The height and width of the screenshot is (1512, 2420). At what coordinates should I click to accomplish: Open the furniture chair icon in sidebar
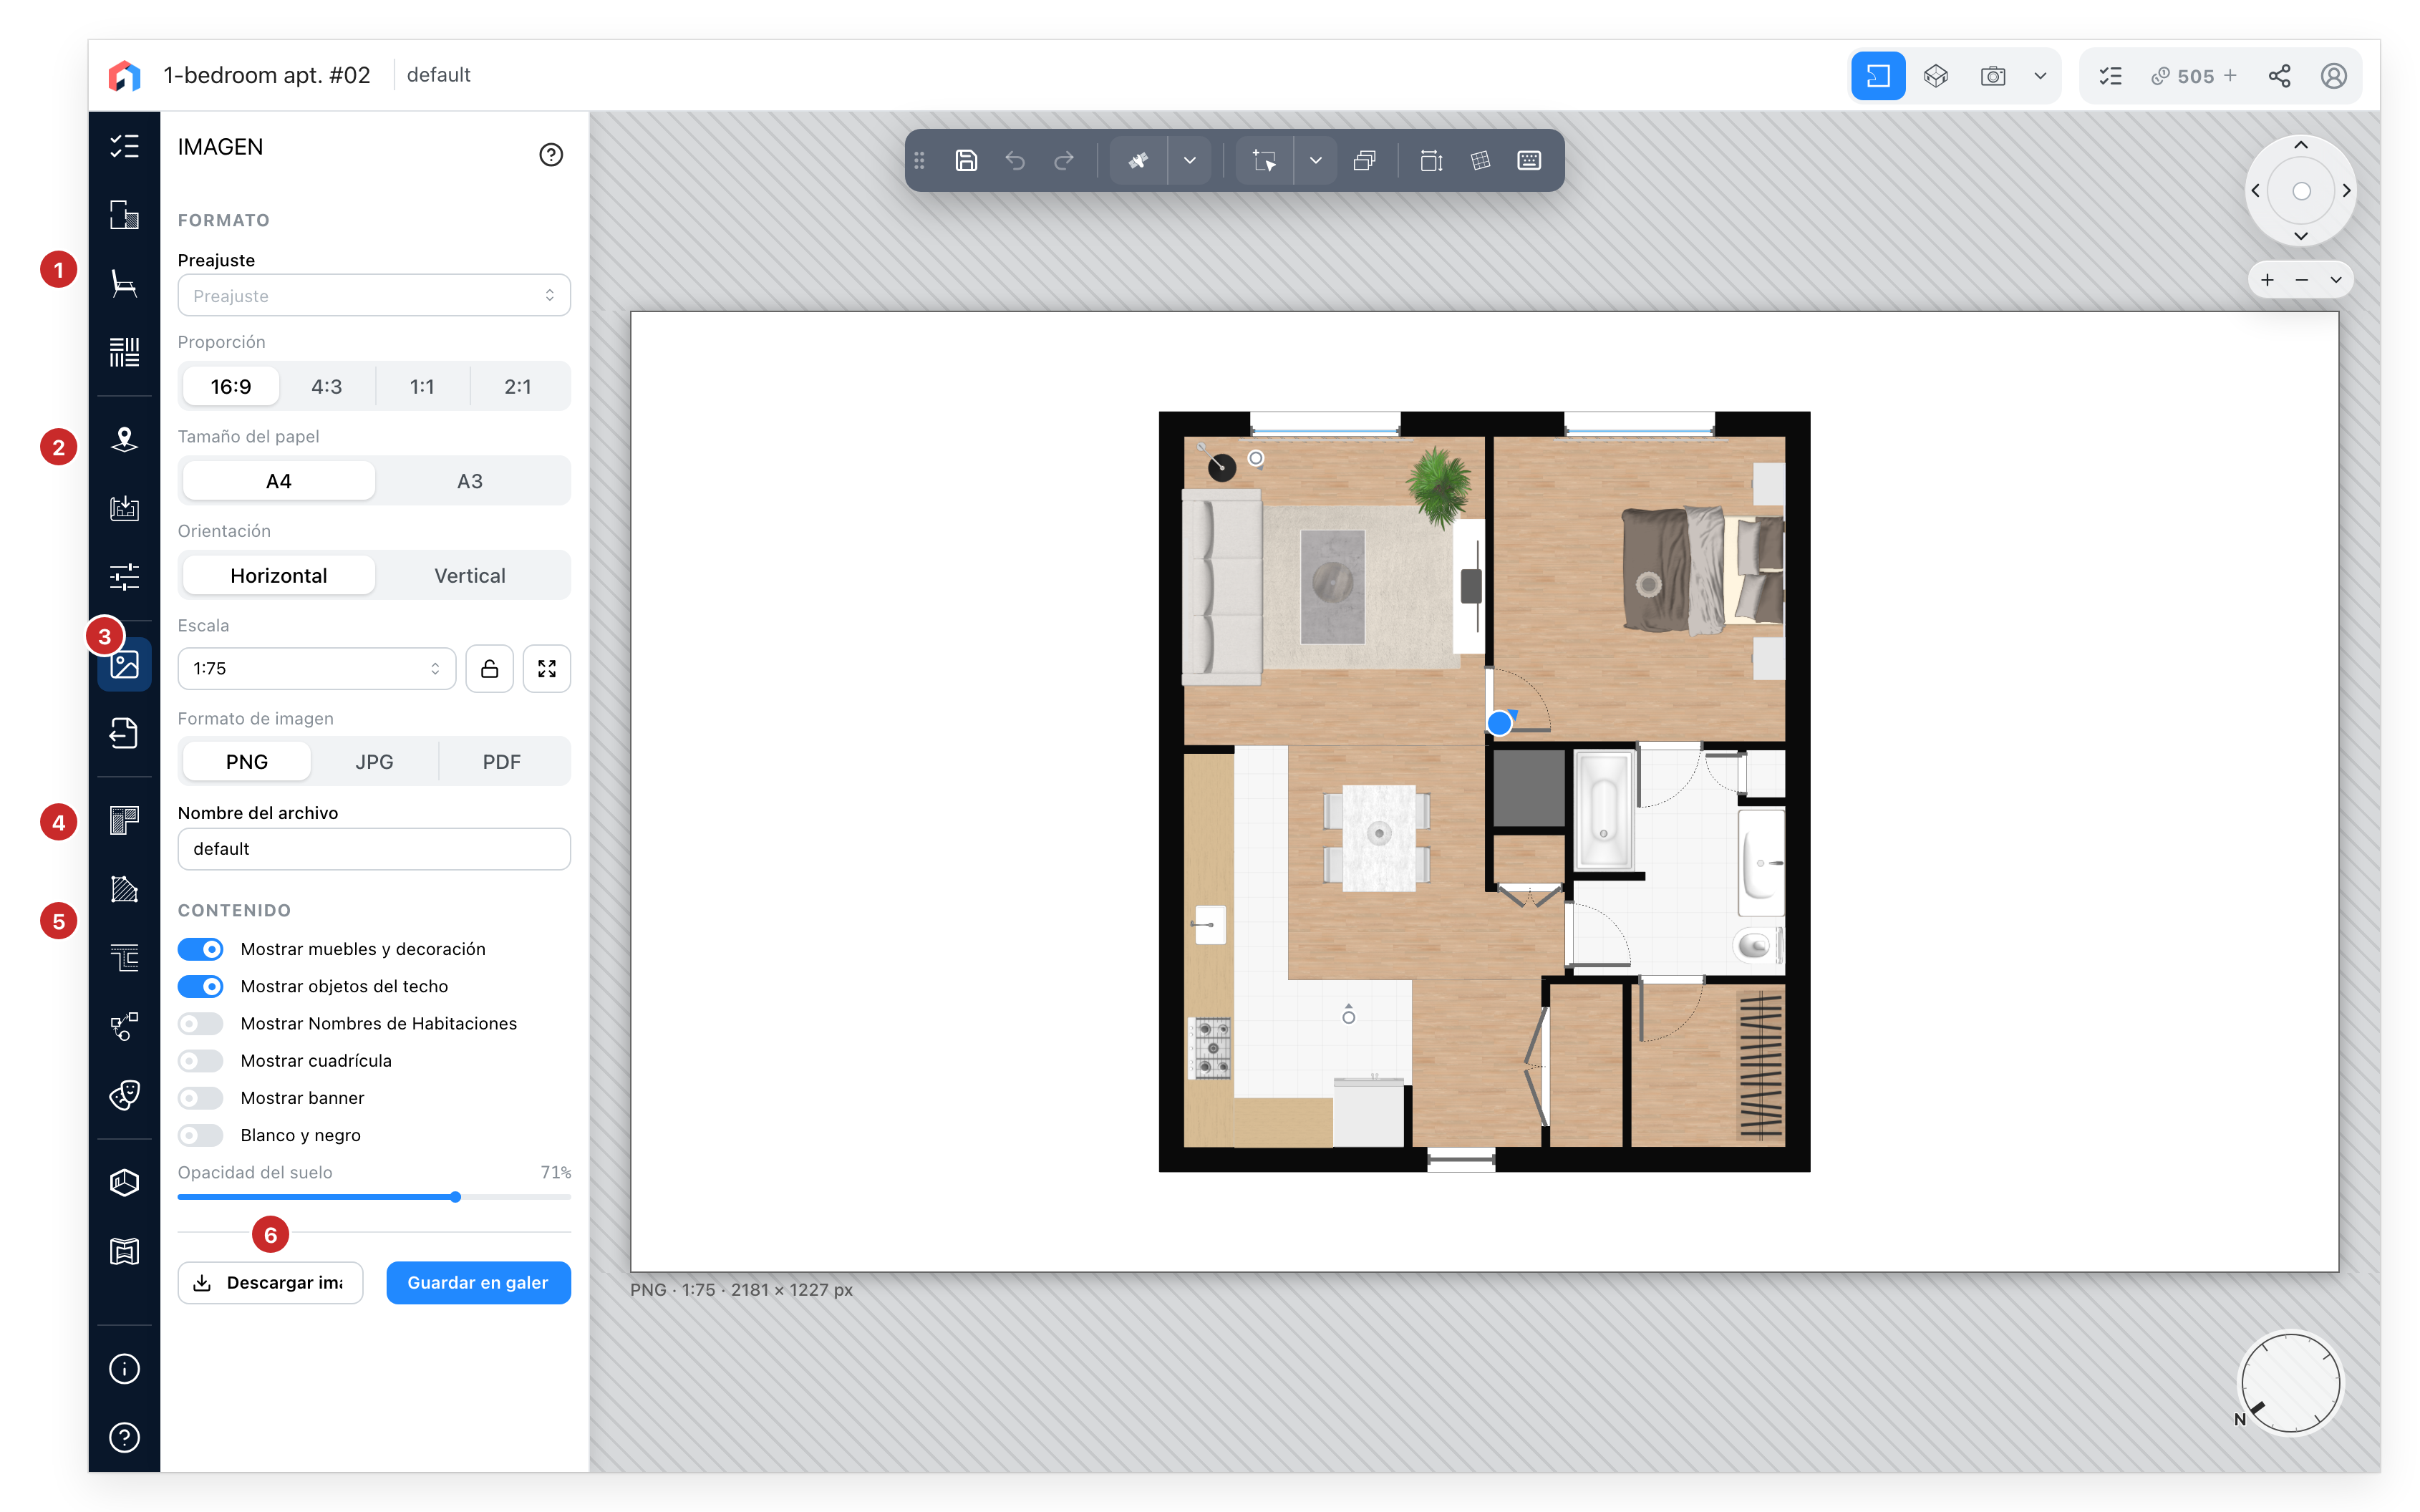pos(124,284)
